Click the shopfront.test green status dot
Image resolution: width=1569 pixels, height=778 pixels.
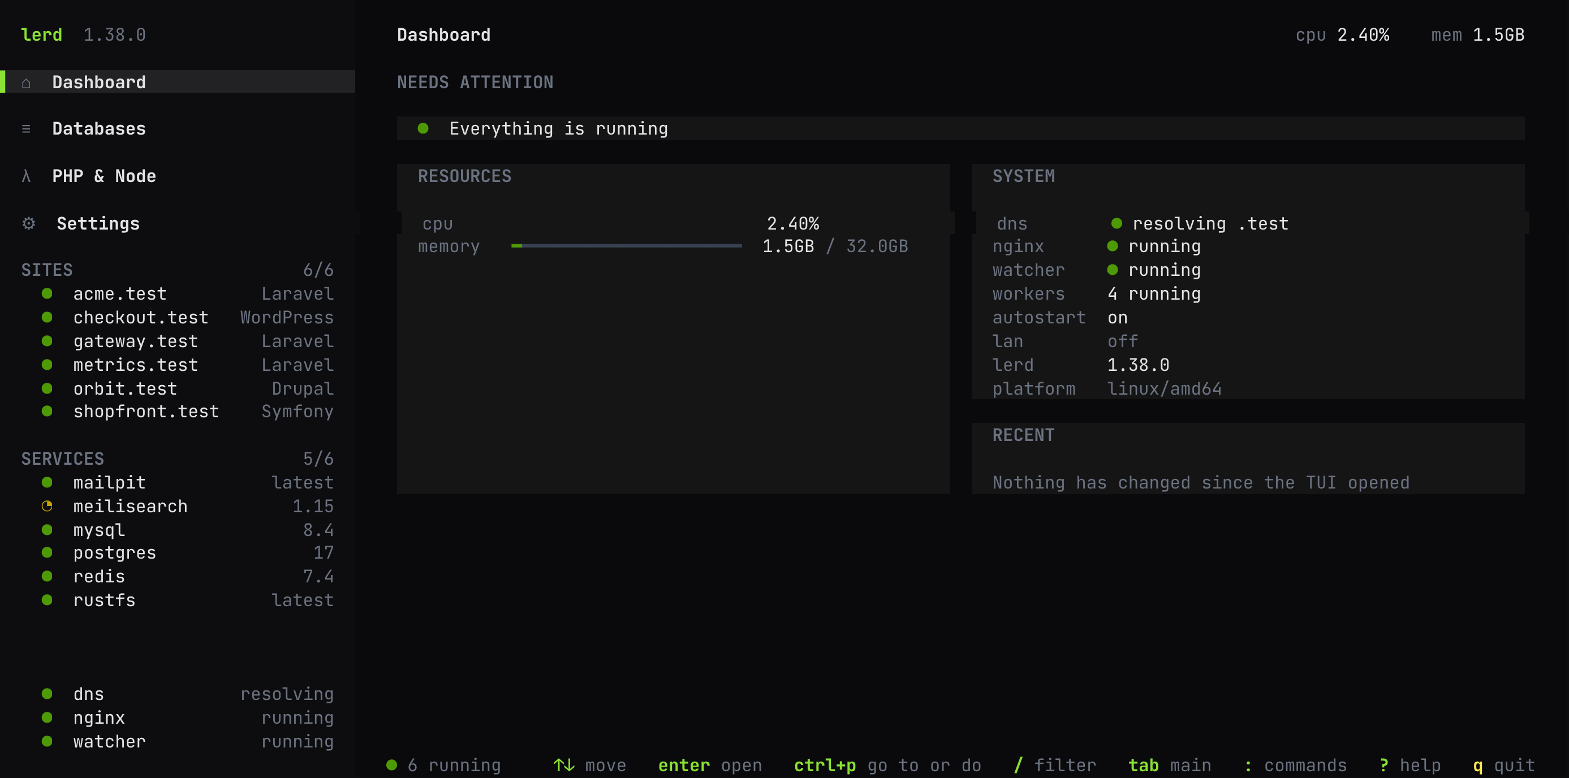point(47,411)
